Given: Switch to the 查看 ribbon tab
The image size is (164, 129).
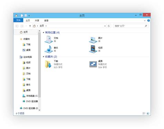Looking at the screenshot, I should (46, 21).
